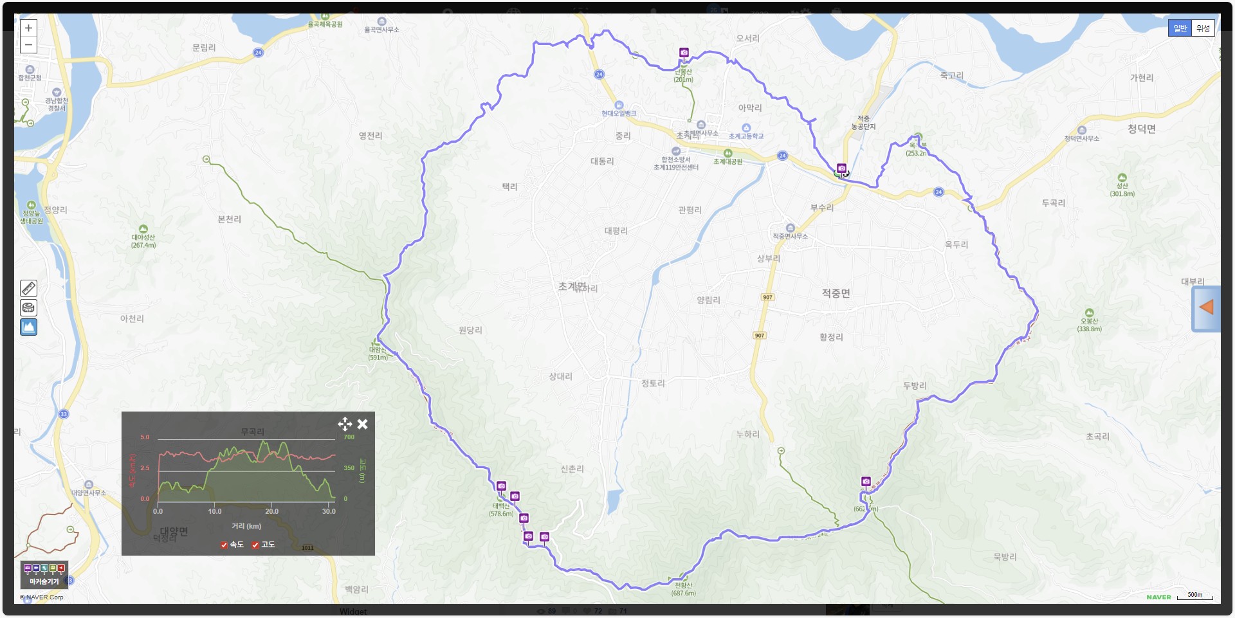Screen dimensions: 1235x618
Task: Click the 대야성산 mountain icon
Action: point(143,229)
